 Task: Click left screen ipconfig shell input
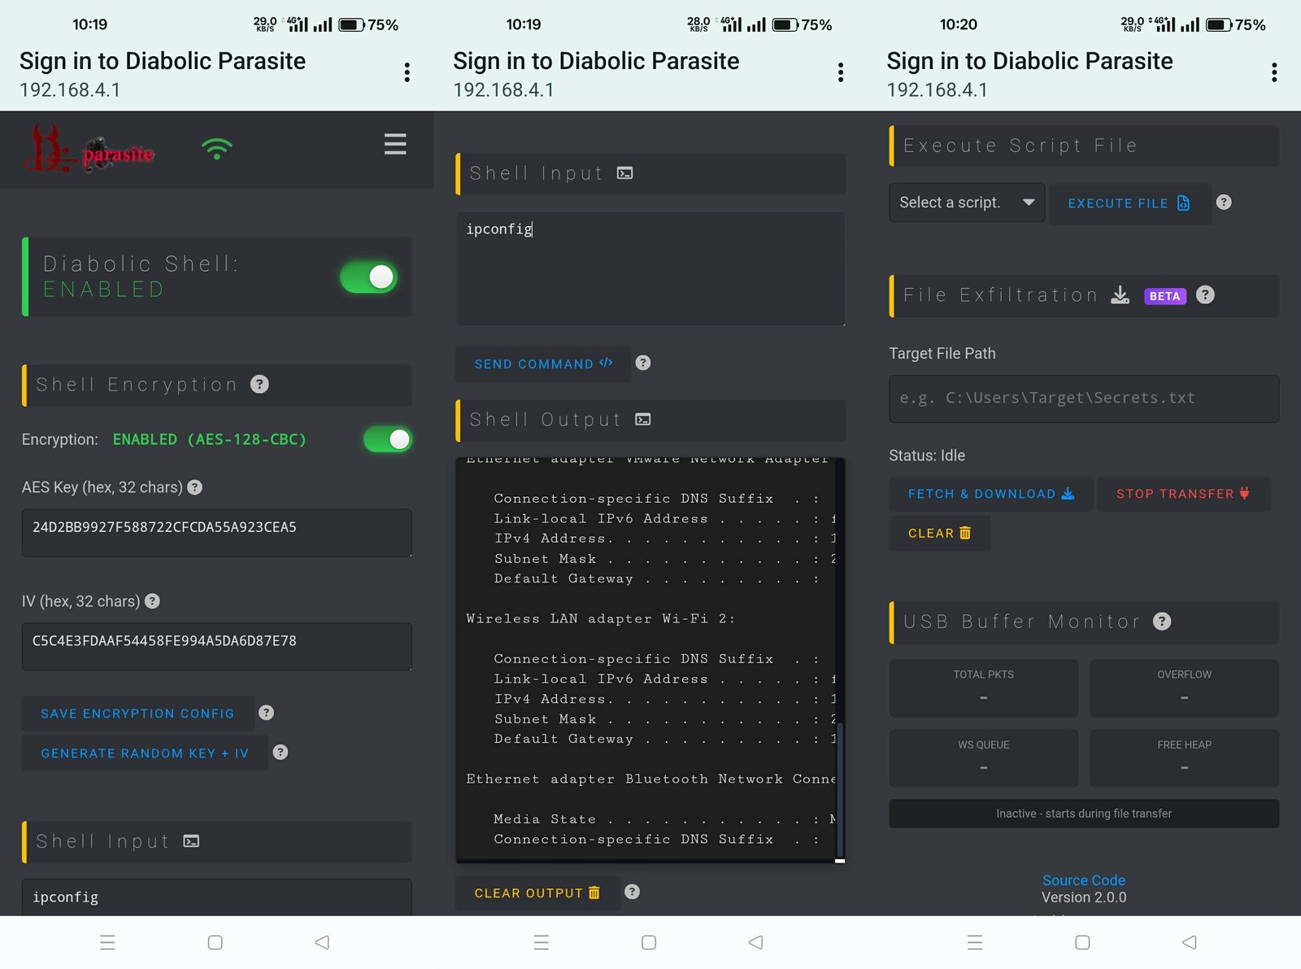[217, 897]
